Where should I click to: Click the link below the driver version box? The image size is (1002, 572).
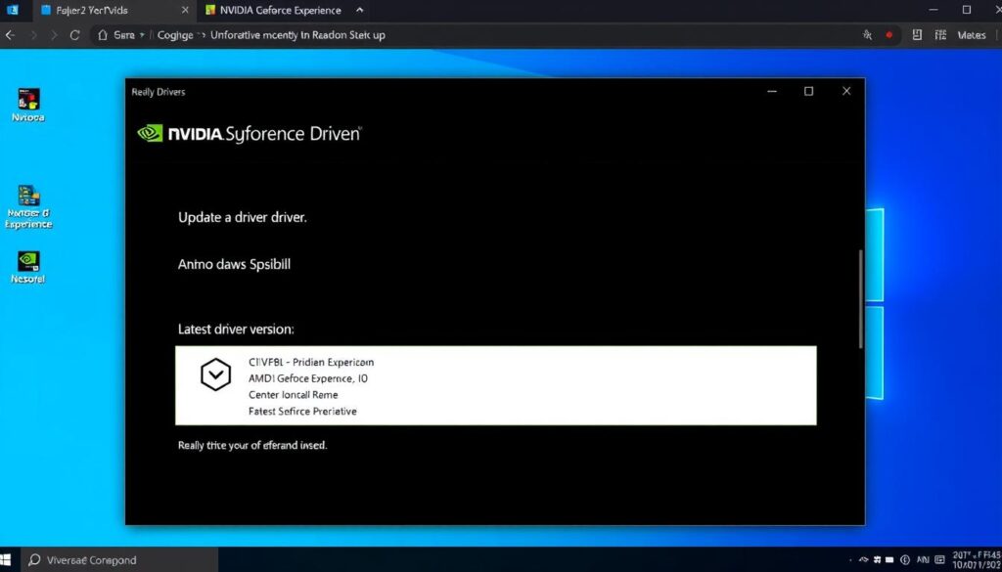click(251, 445)
